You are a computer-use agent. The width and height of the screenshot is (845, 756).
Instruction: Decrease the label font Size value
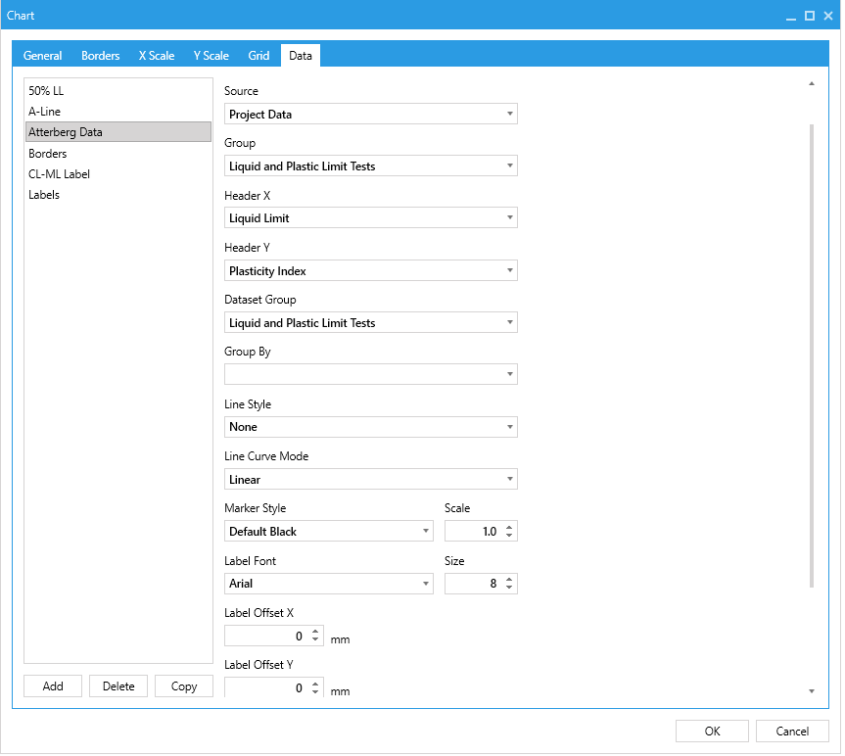point(509,588)
